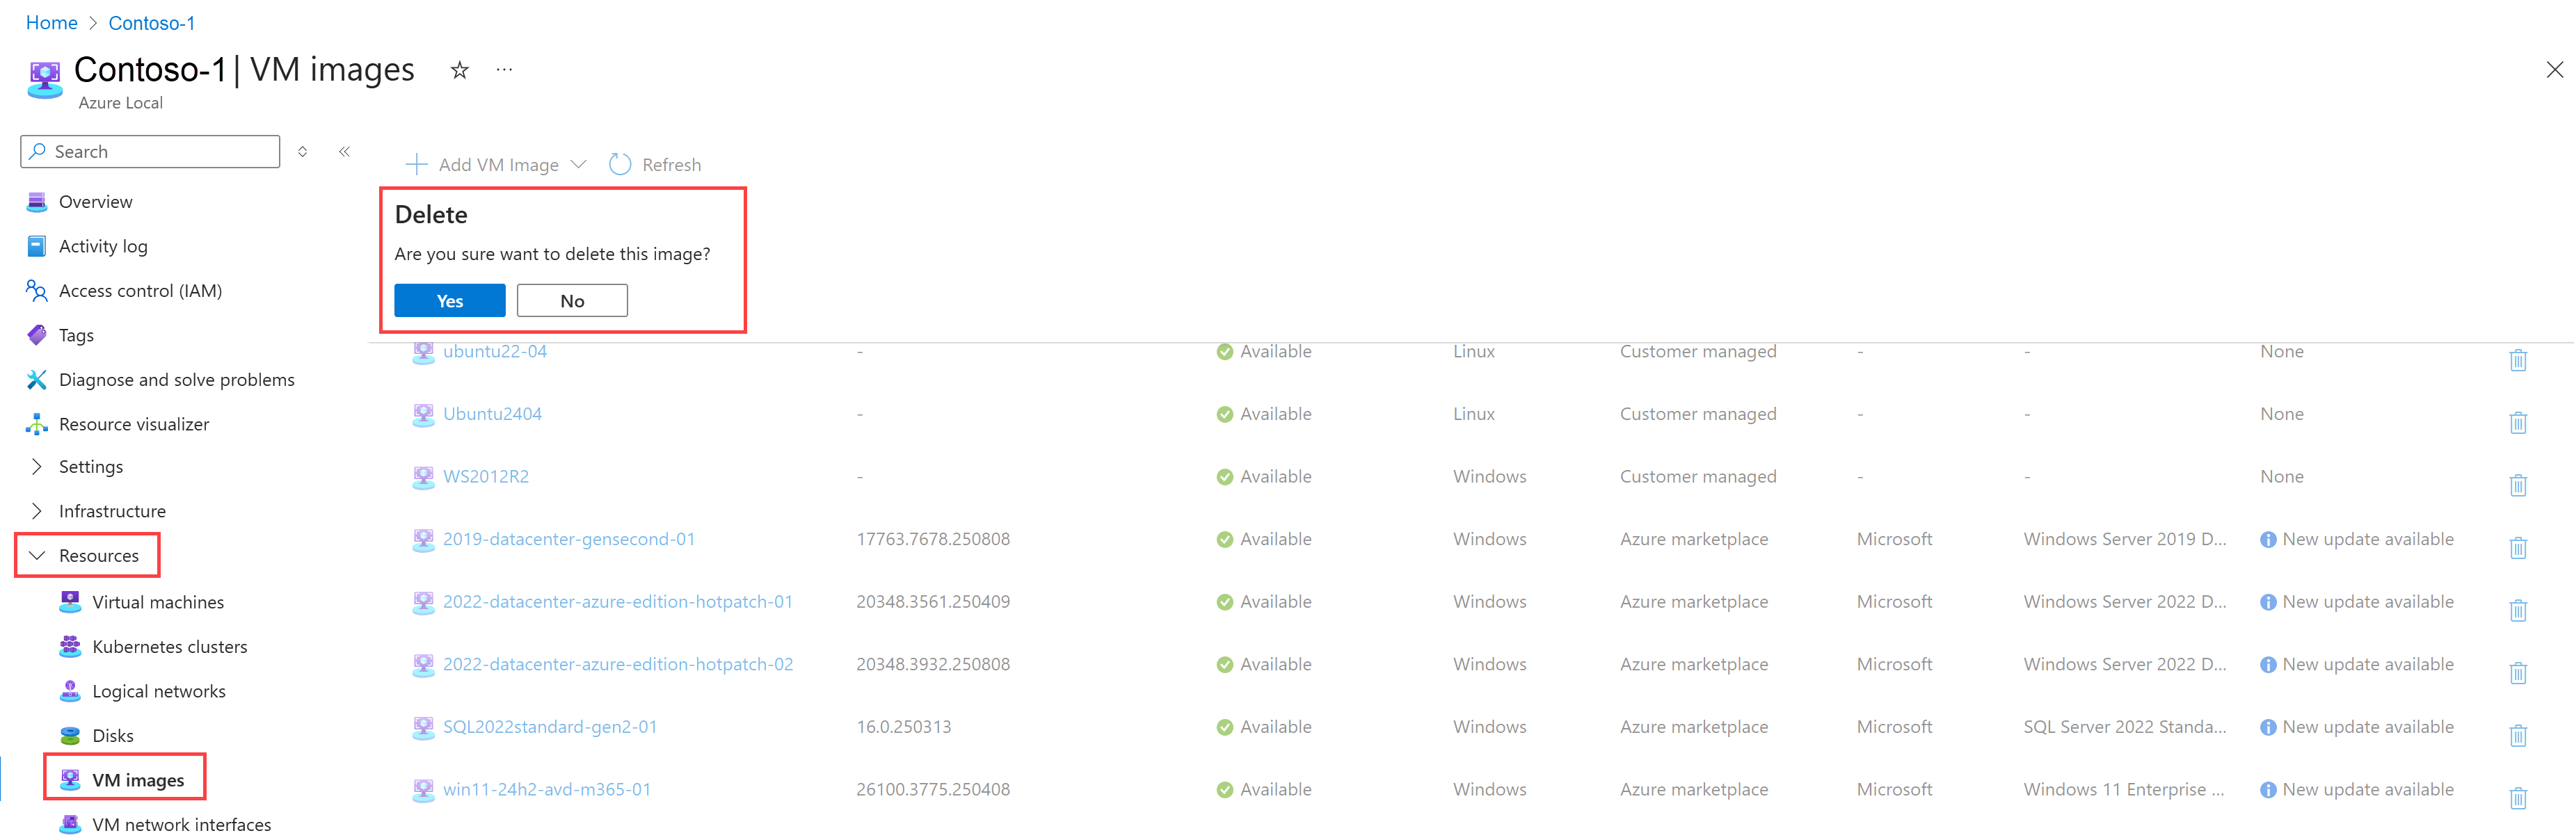
Task: Click the Activity log icon in sidebar
Action: [x=37, y=245]
